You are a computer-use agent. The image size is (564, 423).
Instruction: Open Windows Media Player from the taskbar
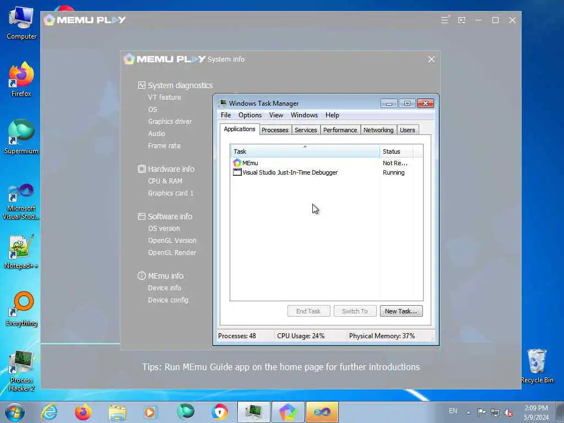point(150,412)
